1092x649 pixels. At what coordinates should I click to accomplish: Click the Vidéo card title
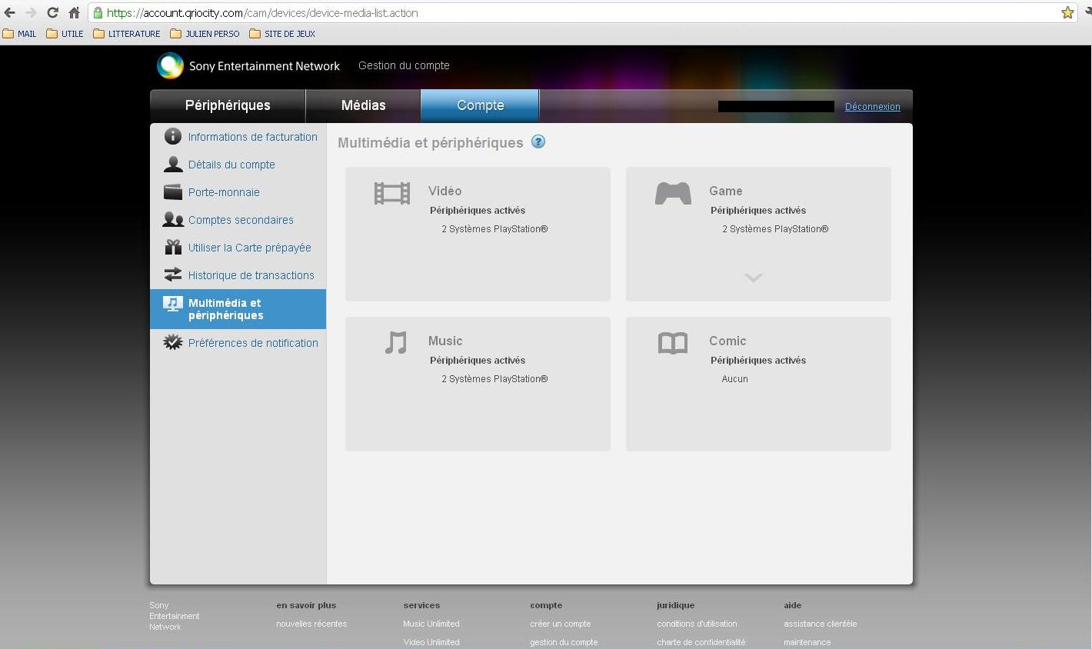tap(445, 191)
